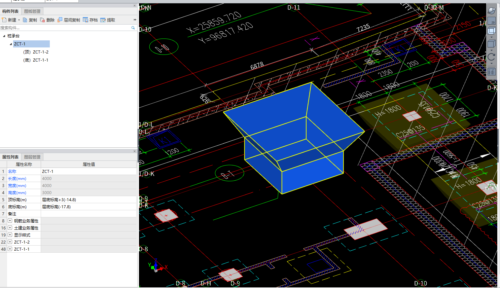The height and width of the screenshot is (288, 500).
Task: Expand the ZCT-1-1 property group
Action: pos(10,249)
